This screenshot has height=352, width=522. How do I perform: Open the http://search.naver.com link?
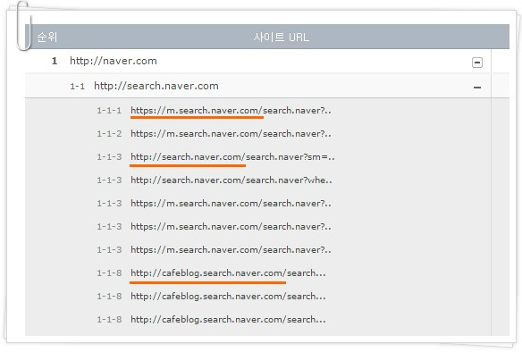pyautogui.click(x=156, y=86)
